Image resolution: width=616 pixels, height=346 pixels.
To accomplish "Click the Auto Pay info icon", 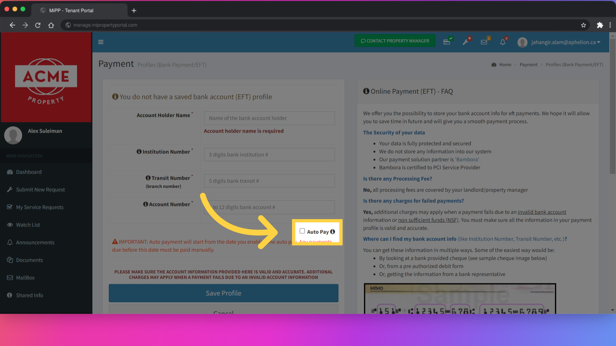I will tap(333, 232).
